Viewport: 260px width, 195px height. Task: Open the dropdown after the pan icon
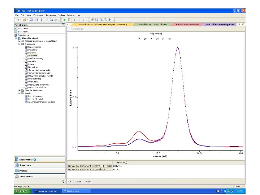coord(113,20)
